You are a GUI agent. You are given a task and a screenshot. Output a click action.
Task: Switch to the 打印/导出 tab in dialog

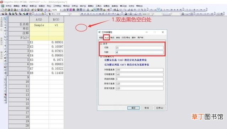pyautogui.click(x=126, y=37)
